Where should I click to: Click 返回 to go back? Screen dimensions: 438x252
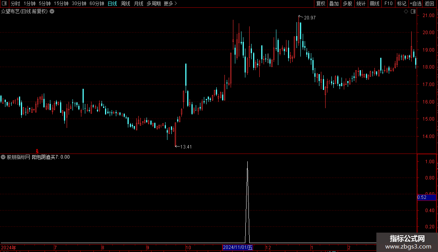[x=429, y=3]
